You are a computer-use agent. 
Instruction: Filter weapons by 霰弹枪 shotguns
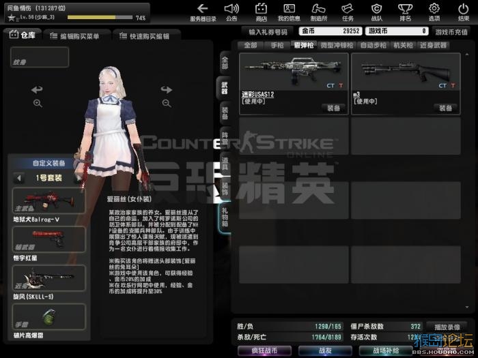point(304,46)
